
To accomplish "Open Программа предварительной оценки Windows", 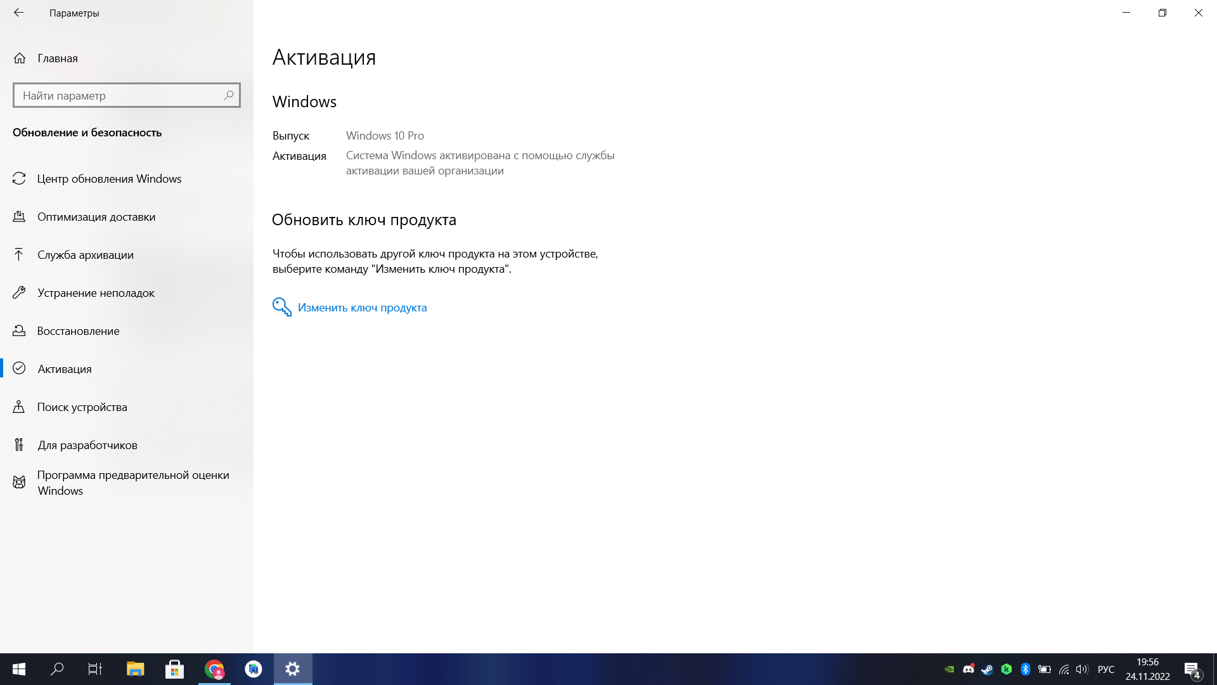I will 127,483.
